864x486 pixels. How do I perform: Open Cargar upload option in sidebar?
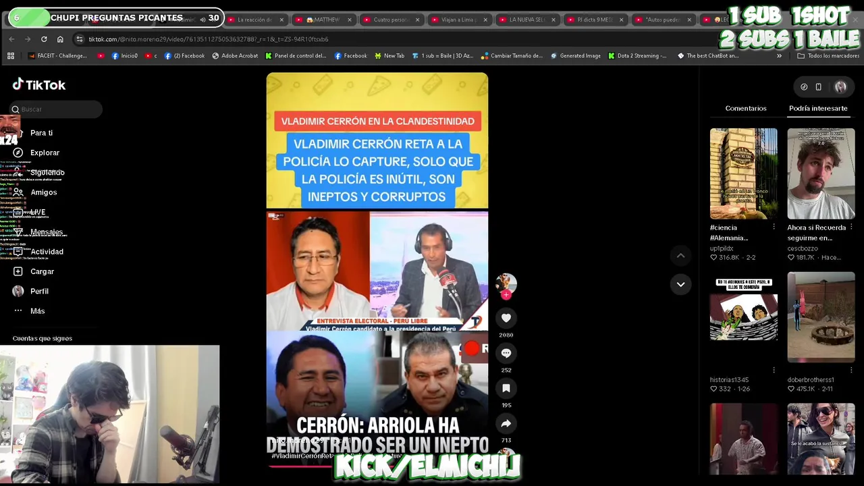coord(42,271)
